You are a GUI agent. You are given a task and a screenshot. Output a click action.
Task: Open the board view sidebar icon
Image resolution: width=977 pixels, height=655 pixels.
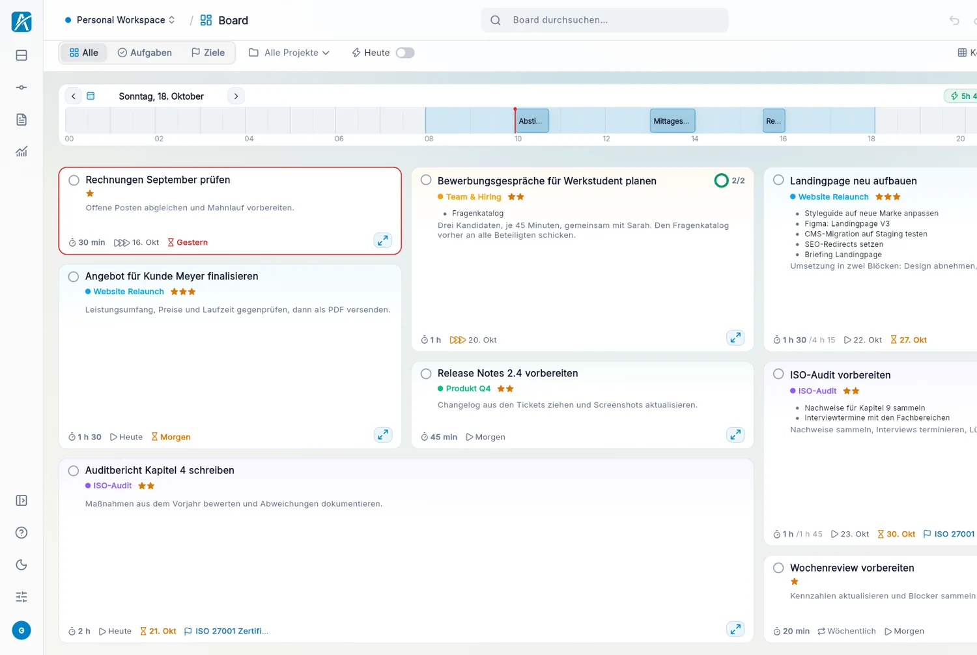(21, 55)
